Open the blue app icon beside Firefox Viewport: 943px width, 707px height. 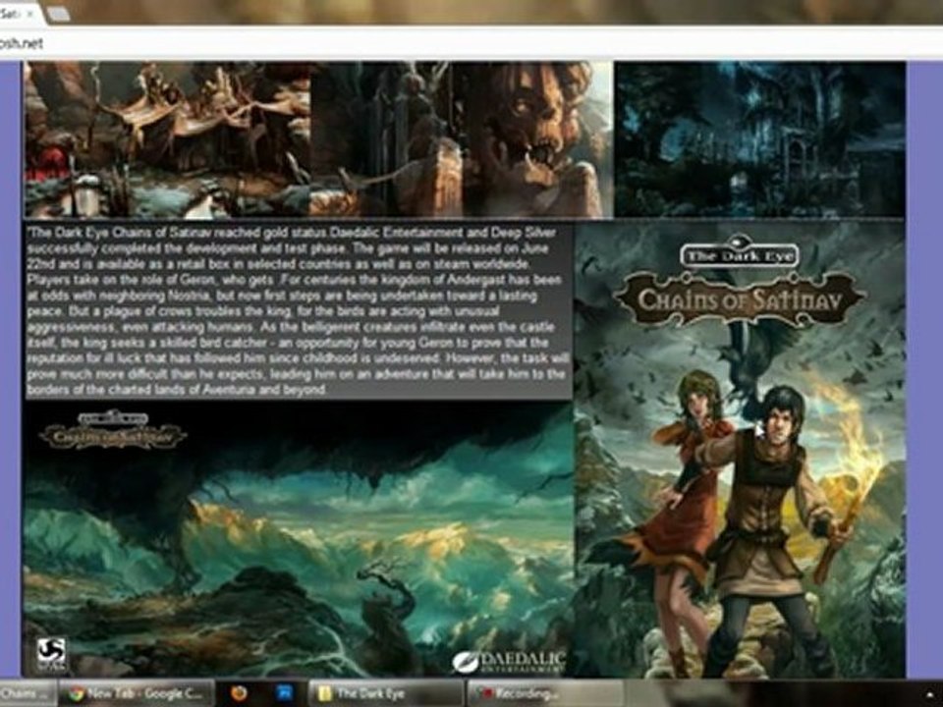click(x=285, y=693)
